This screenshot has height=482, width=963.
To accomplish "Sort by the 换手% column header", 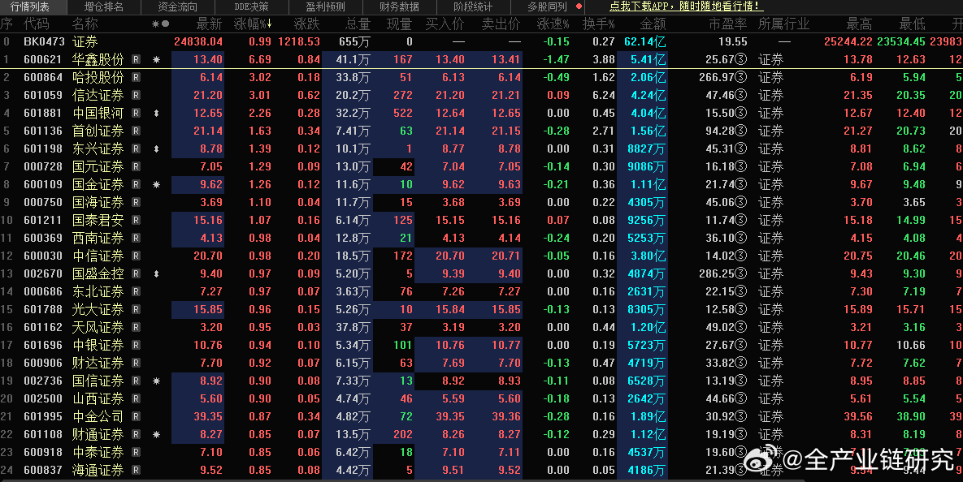I will click(x=599, y=24).
